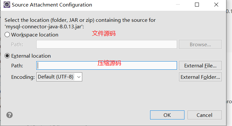Open the Encoding Default (UTF-8) dropdown
Viewport: 232px width, 126px height.
[59, 77]
